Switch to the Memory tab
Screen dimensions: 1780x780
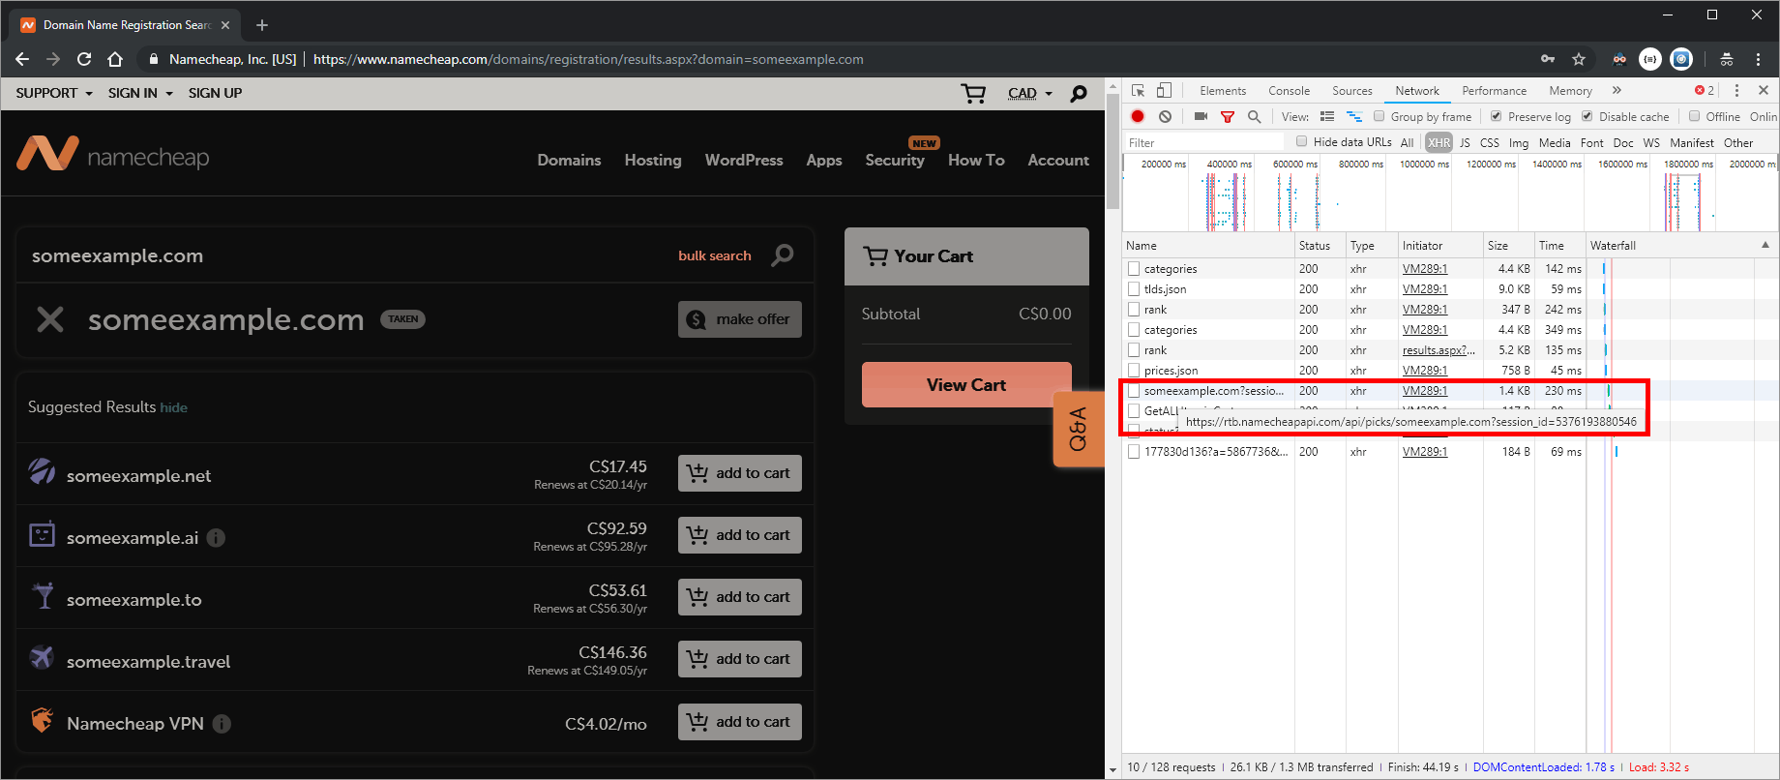(1570, 90)
